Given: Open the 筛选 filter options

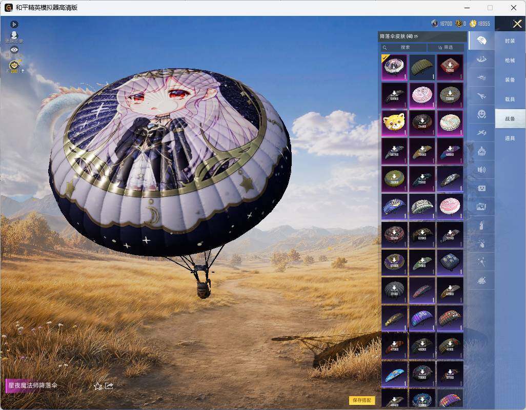Looking at the screenshot, I should tap(446, 48).
